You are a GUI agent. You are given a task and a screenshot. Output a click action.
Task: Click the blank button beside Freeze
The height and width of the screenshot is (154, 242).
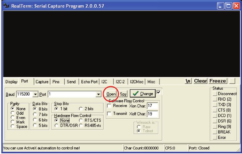(x=232, y=81)
